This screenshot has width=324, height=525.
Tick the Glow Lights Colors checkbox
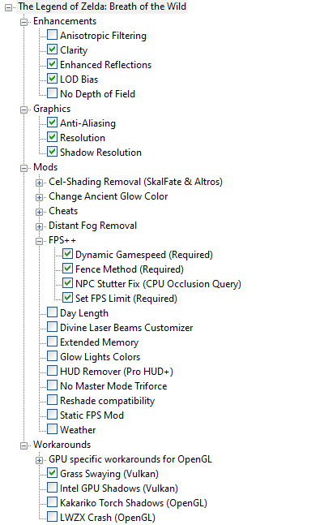(x=52, y=355)
